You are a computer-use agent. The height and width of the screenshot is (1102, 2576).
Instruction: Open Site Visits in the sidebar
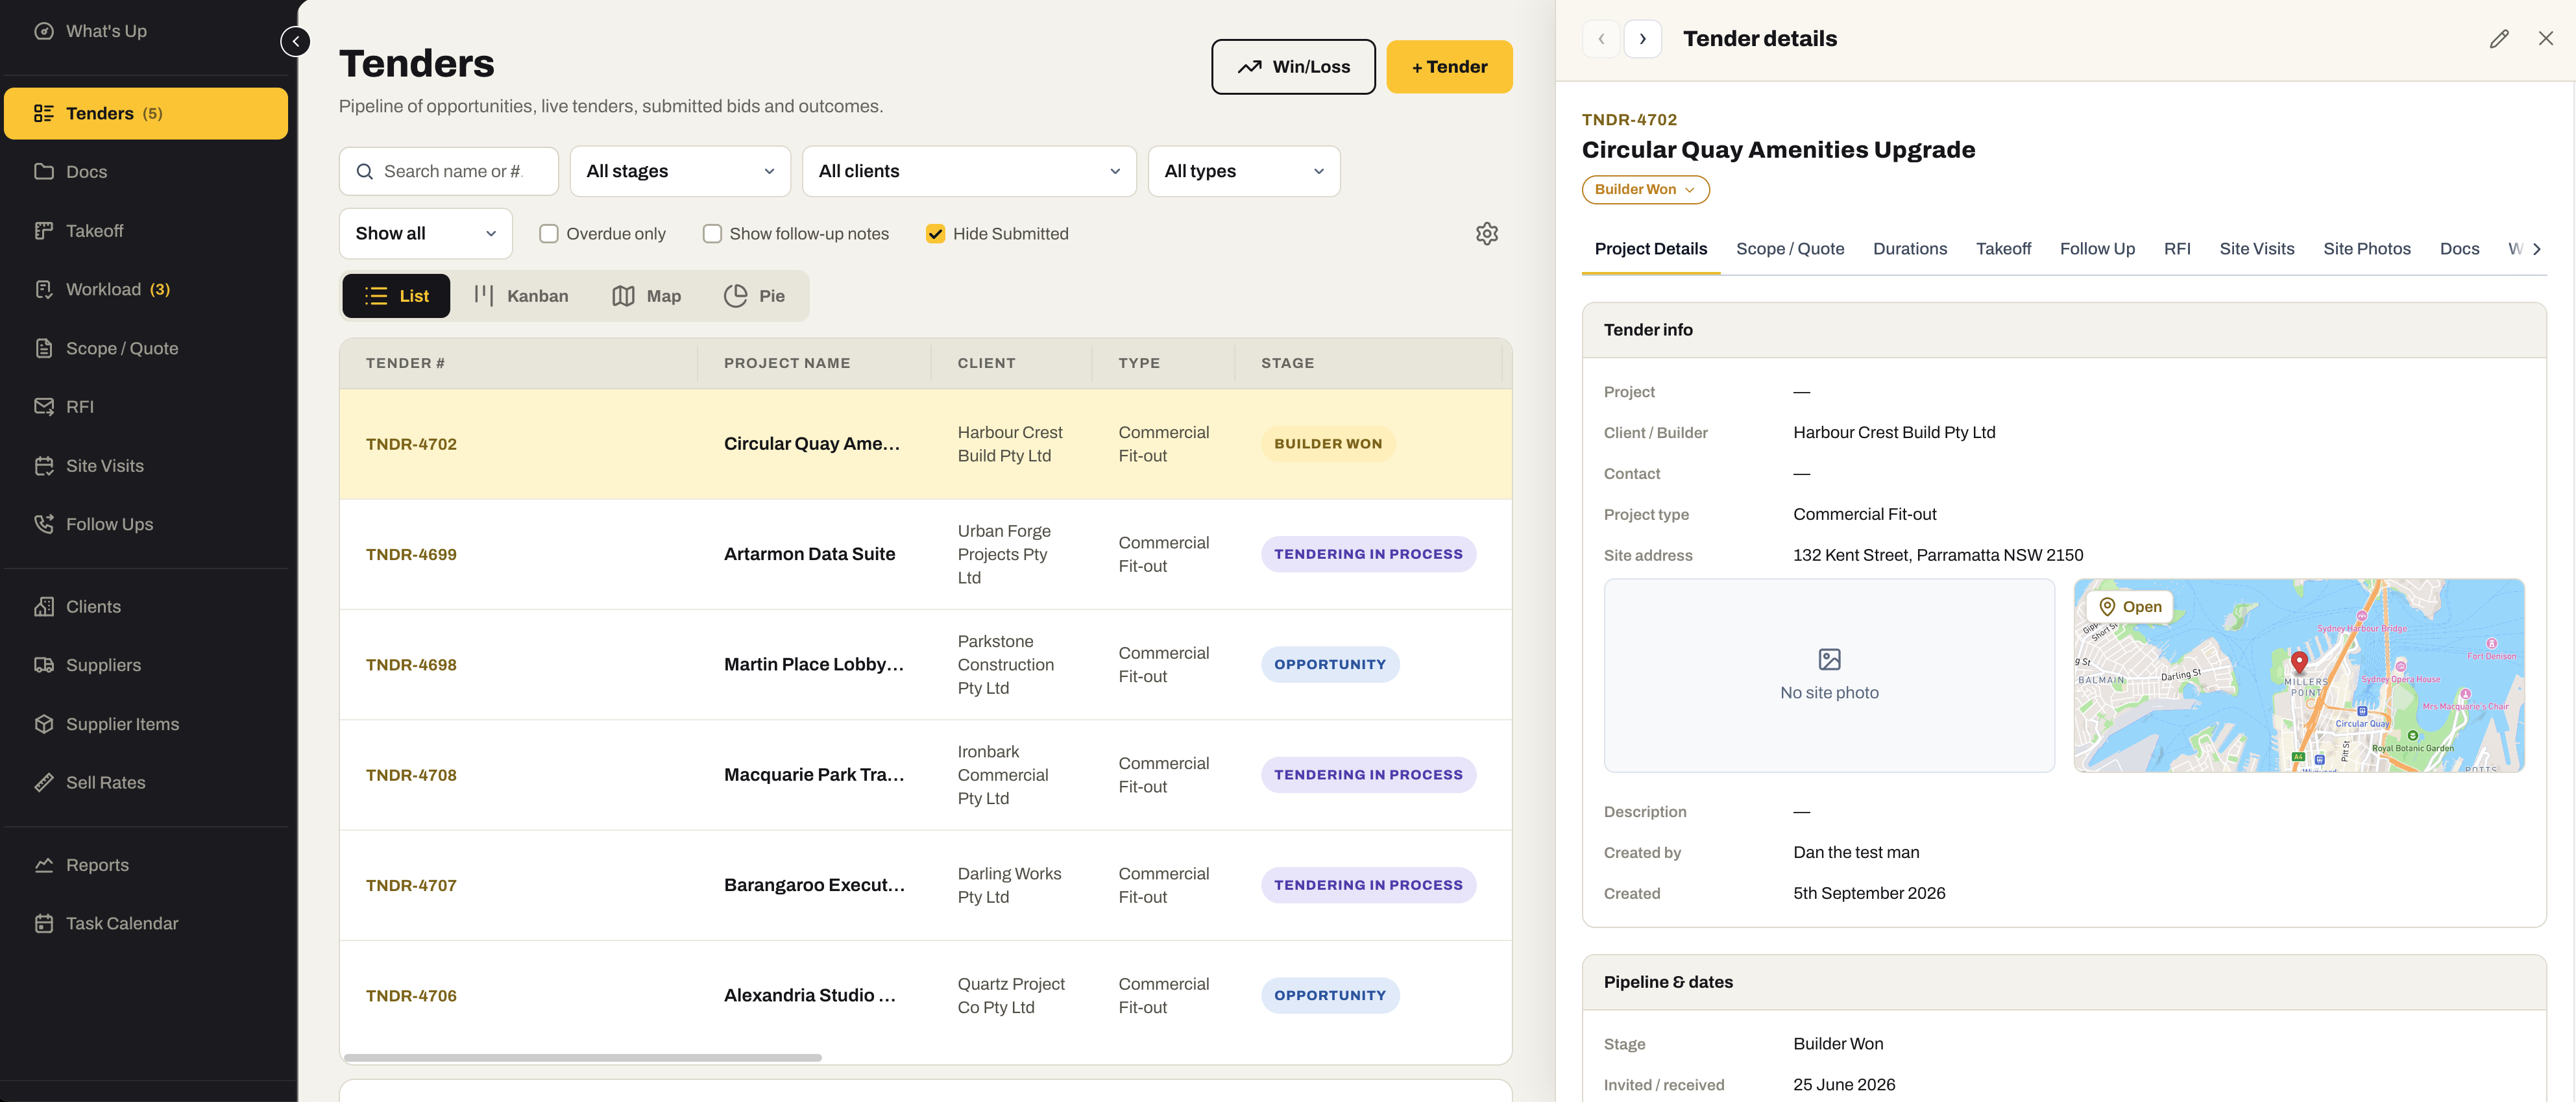pyautogui.click(x=146, y=466)
